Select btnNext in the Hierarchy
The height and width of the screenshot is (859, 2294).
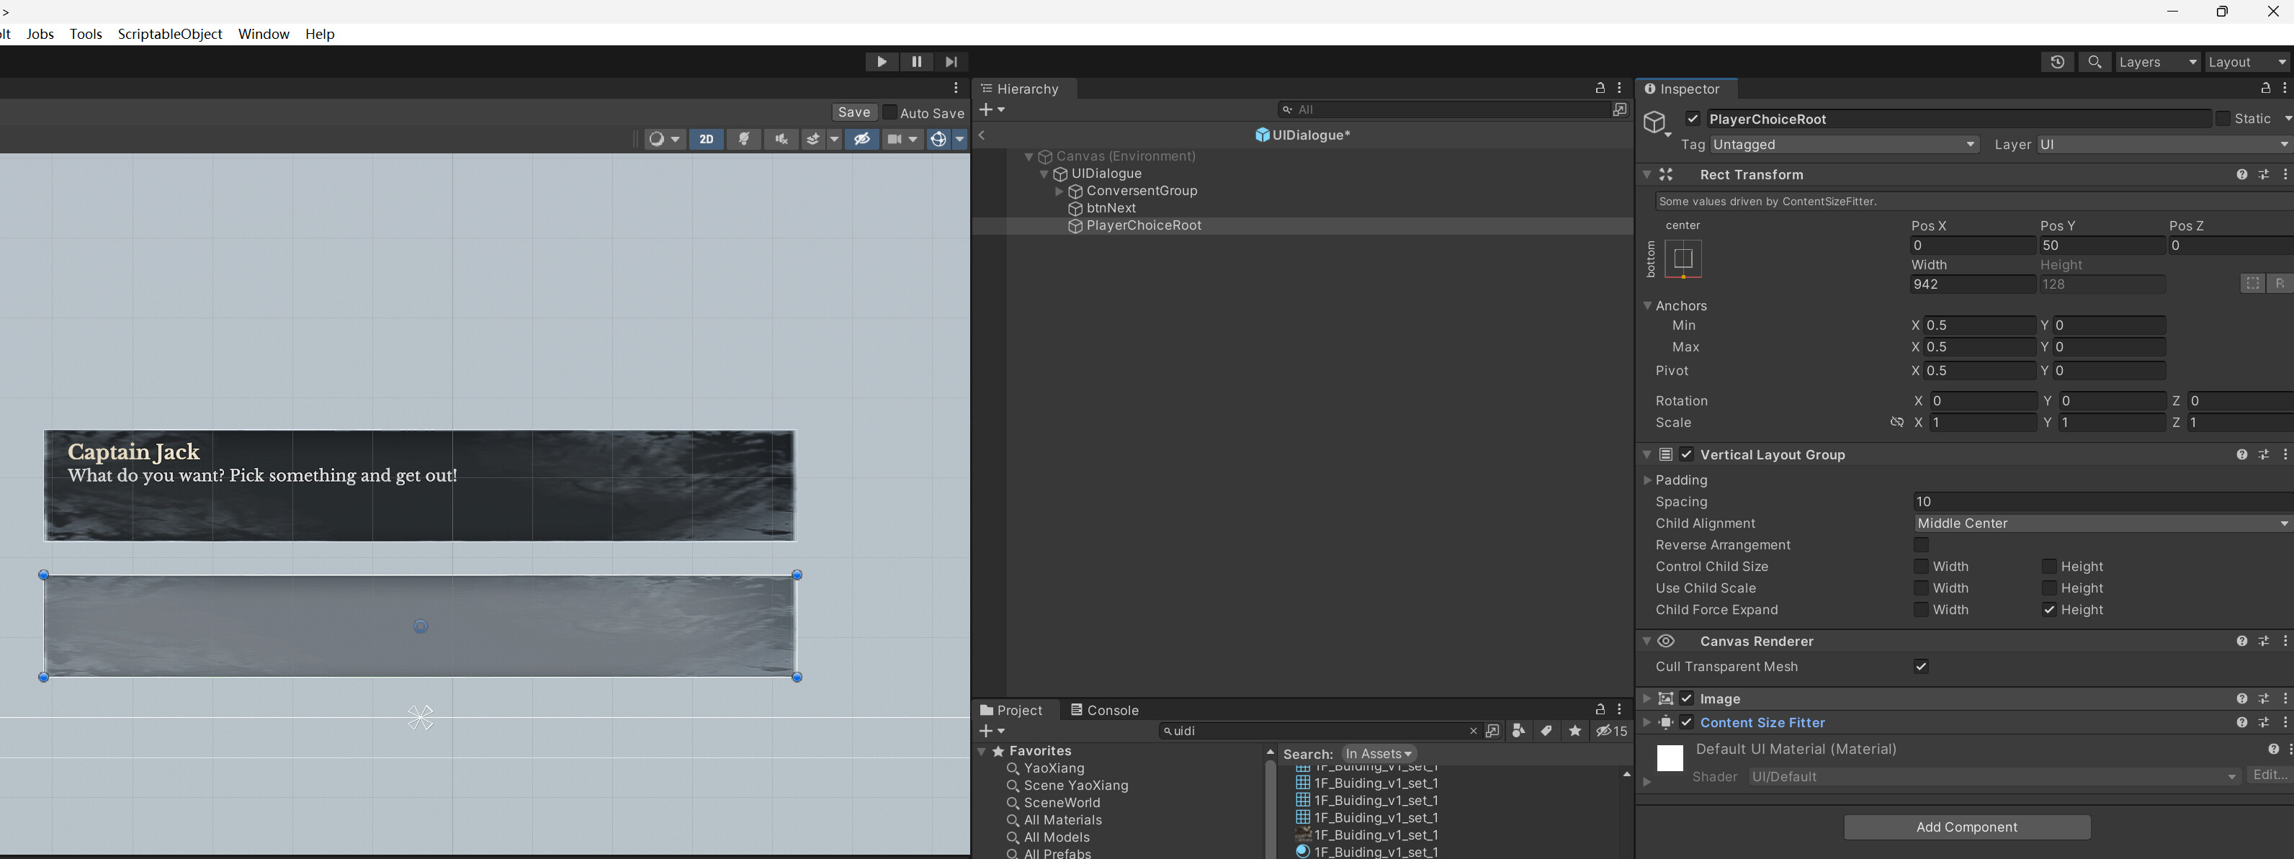(x=1111, y=207)
